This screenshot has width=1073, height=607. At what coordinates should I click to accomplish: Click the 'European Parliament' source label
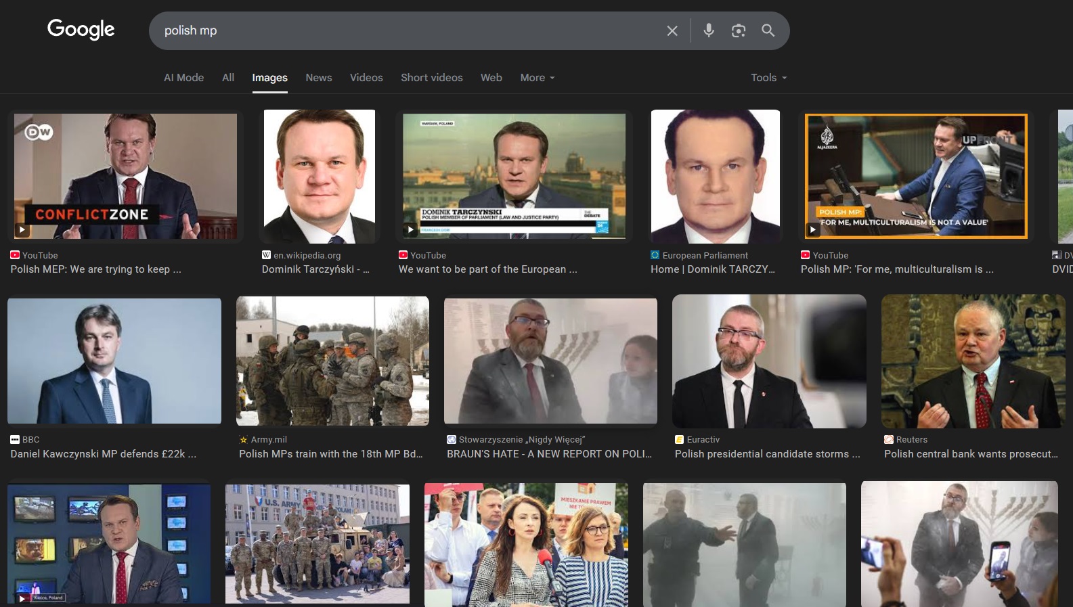click(x=705, y=255)
